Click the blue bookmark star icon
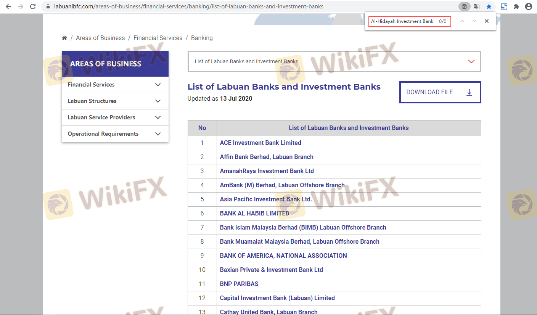The image size is (537, 315). coord(489,6)
